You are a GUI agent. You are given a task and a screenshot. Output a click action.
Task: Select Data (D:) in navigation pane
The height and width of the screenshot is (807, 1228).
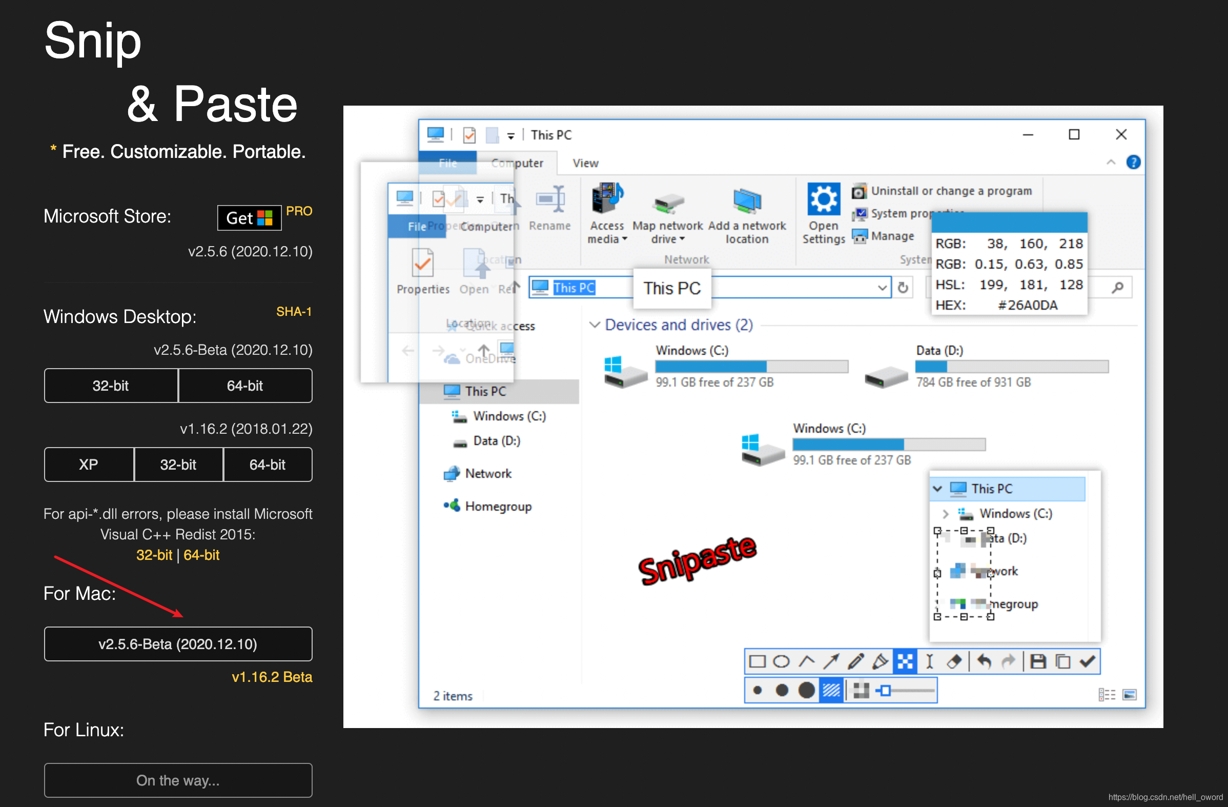coord(487,441)
